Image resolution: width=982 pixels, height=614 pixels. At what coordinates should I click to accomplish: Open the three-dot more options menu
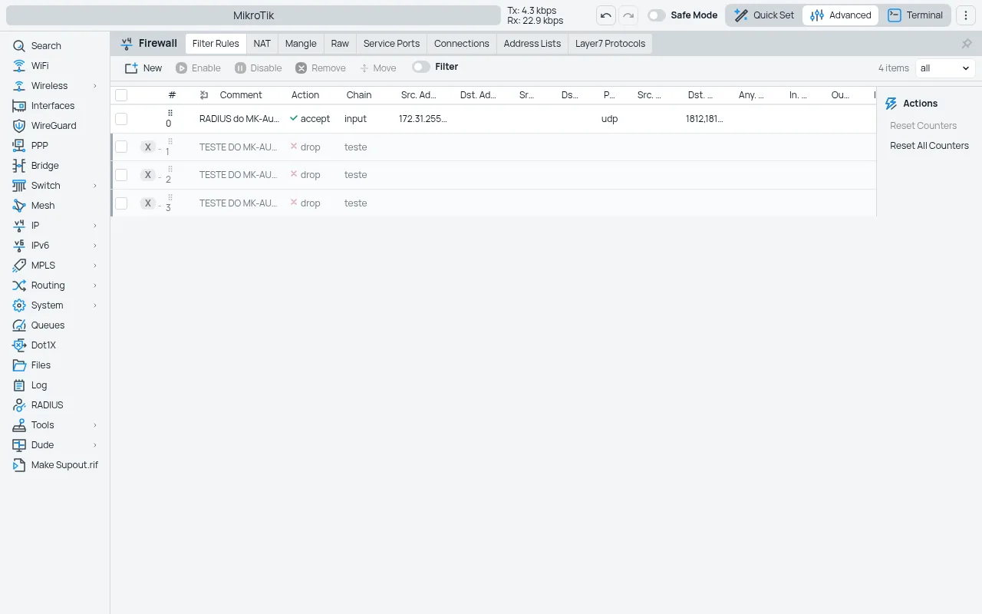click(966, 15)
